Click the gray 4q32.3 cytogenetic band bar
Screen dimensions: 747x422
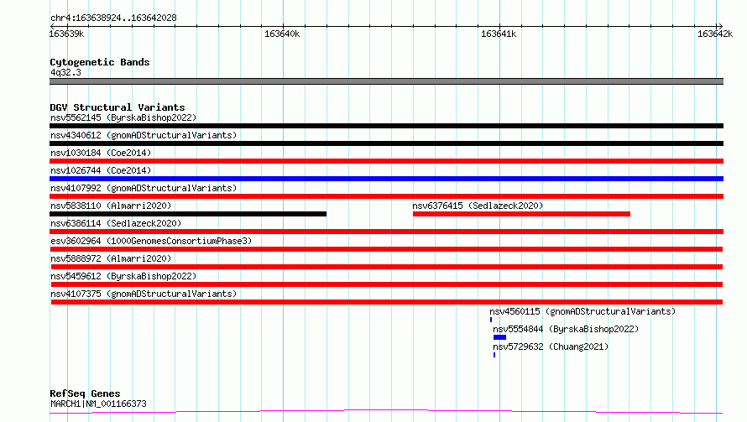pos(386,81)
